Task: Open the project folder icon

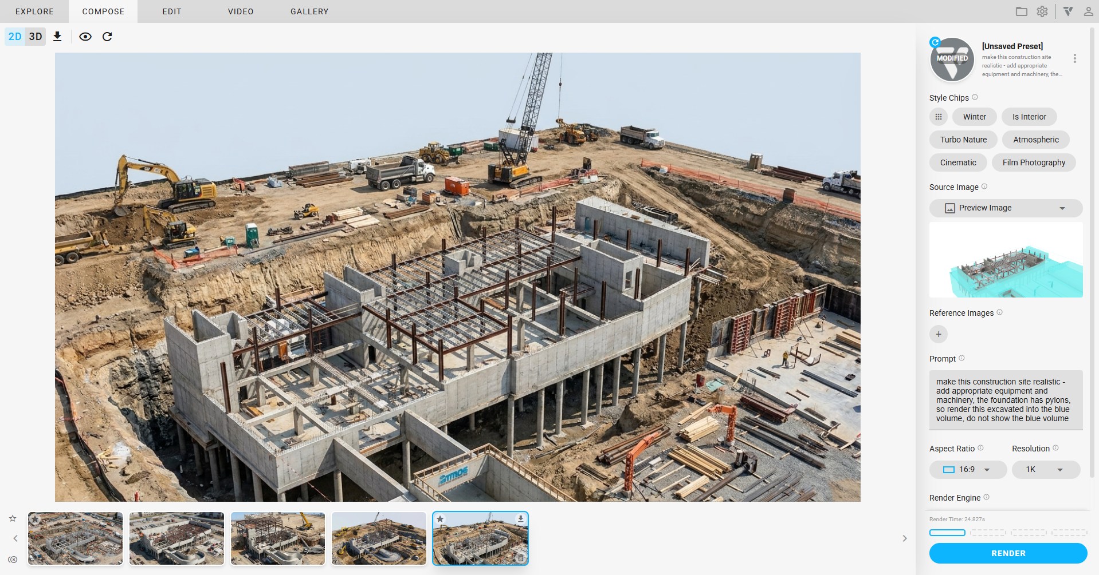Action: pyautogui.click(x=1021, y=11)
